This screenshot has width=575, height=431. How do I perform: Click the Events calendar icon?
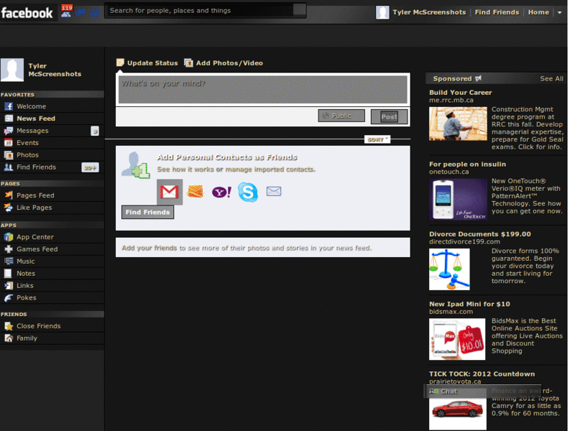click(9, 143)
